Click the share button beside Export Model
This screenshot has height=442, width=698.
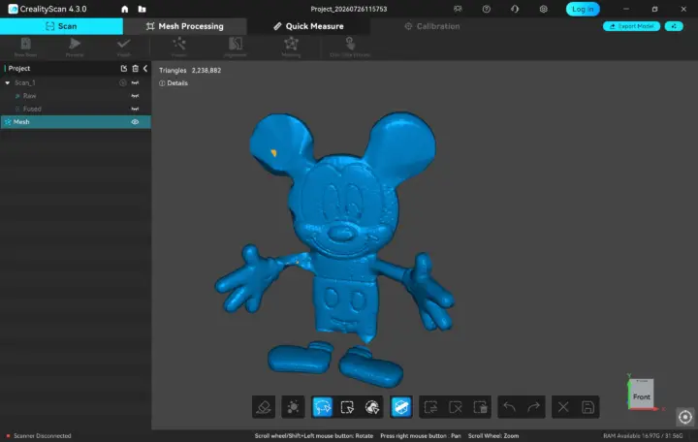[x=674, y=26]
